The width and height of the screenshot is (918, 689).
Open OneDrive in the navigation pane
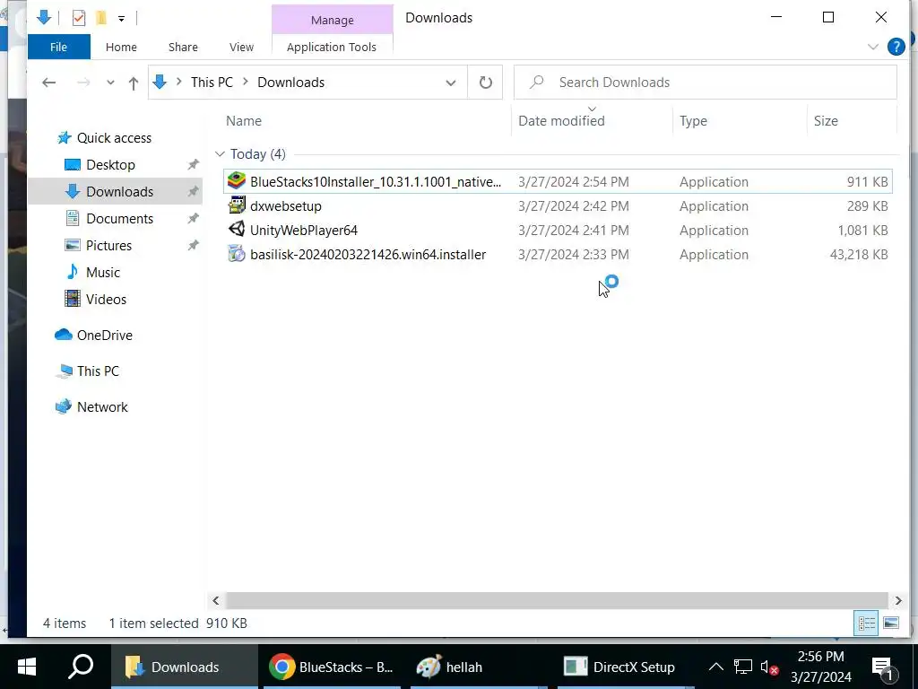click(104, 336)
